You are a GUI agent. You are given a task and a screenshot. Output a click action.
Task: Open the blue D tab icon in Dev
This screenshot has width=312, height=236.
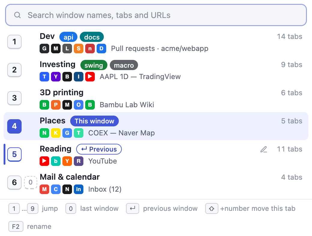pyautogui.click(x=101, y=49)
